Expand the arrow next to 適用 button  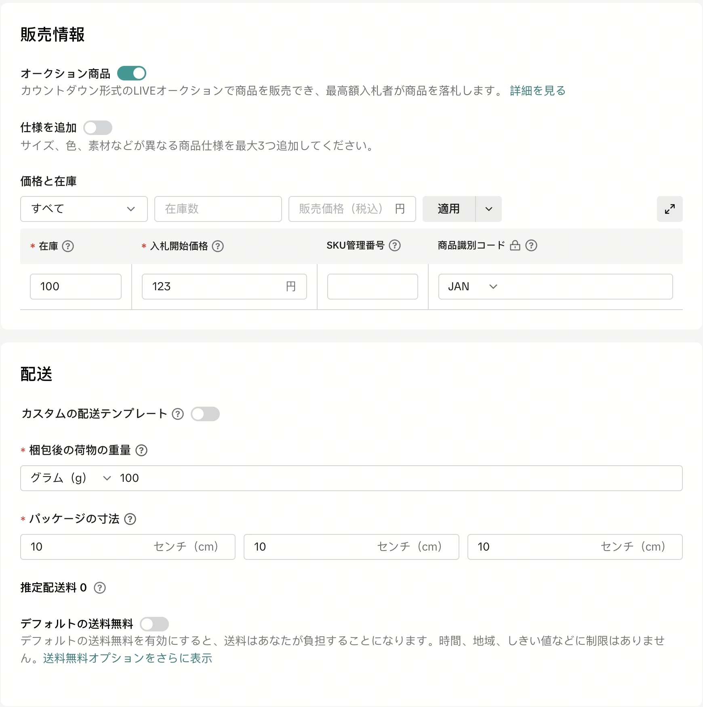(x=489, y=209)
